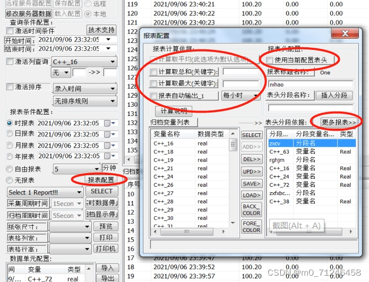Check 激活列查询 option
The height and width of the screenshot is (282, 369).
tap(10, 62)
